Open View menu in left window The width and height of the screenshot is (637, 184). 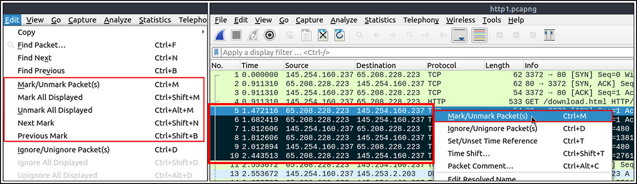(x=35, y=20)
